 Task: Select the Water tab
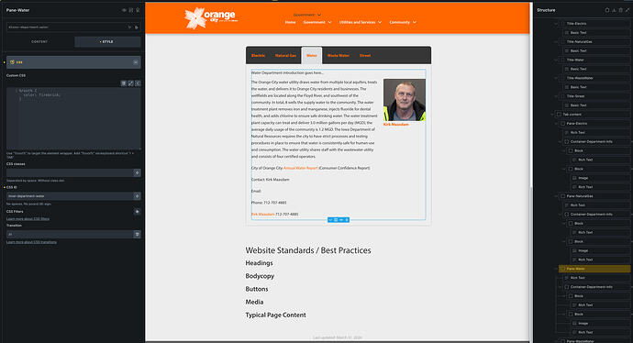click(312, 56)
